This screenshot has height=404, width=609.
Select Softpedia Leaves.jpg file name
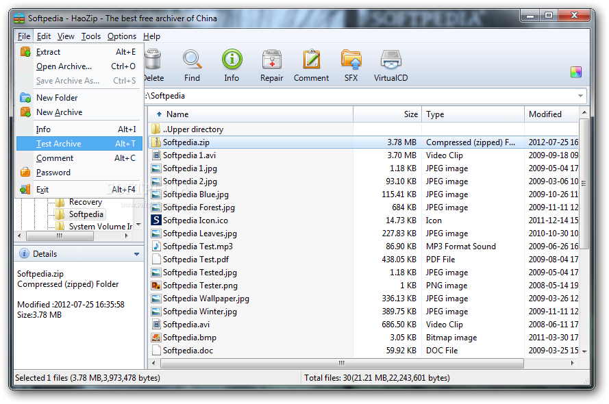point(199,233)
